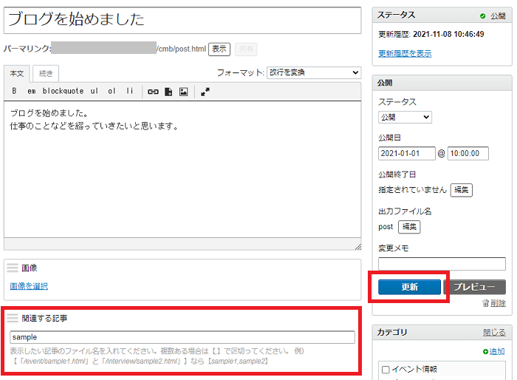Click the insert link chain icon
Screen dimensions: 517x380
click(153, 92)
